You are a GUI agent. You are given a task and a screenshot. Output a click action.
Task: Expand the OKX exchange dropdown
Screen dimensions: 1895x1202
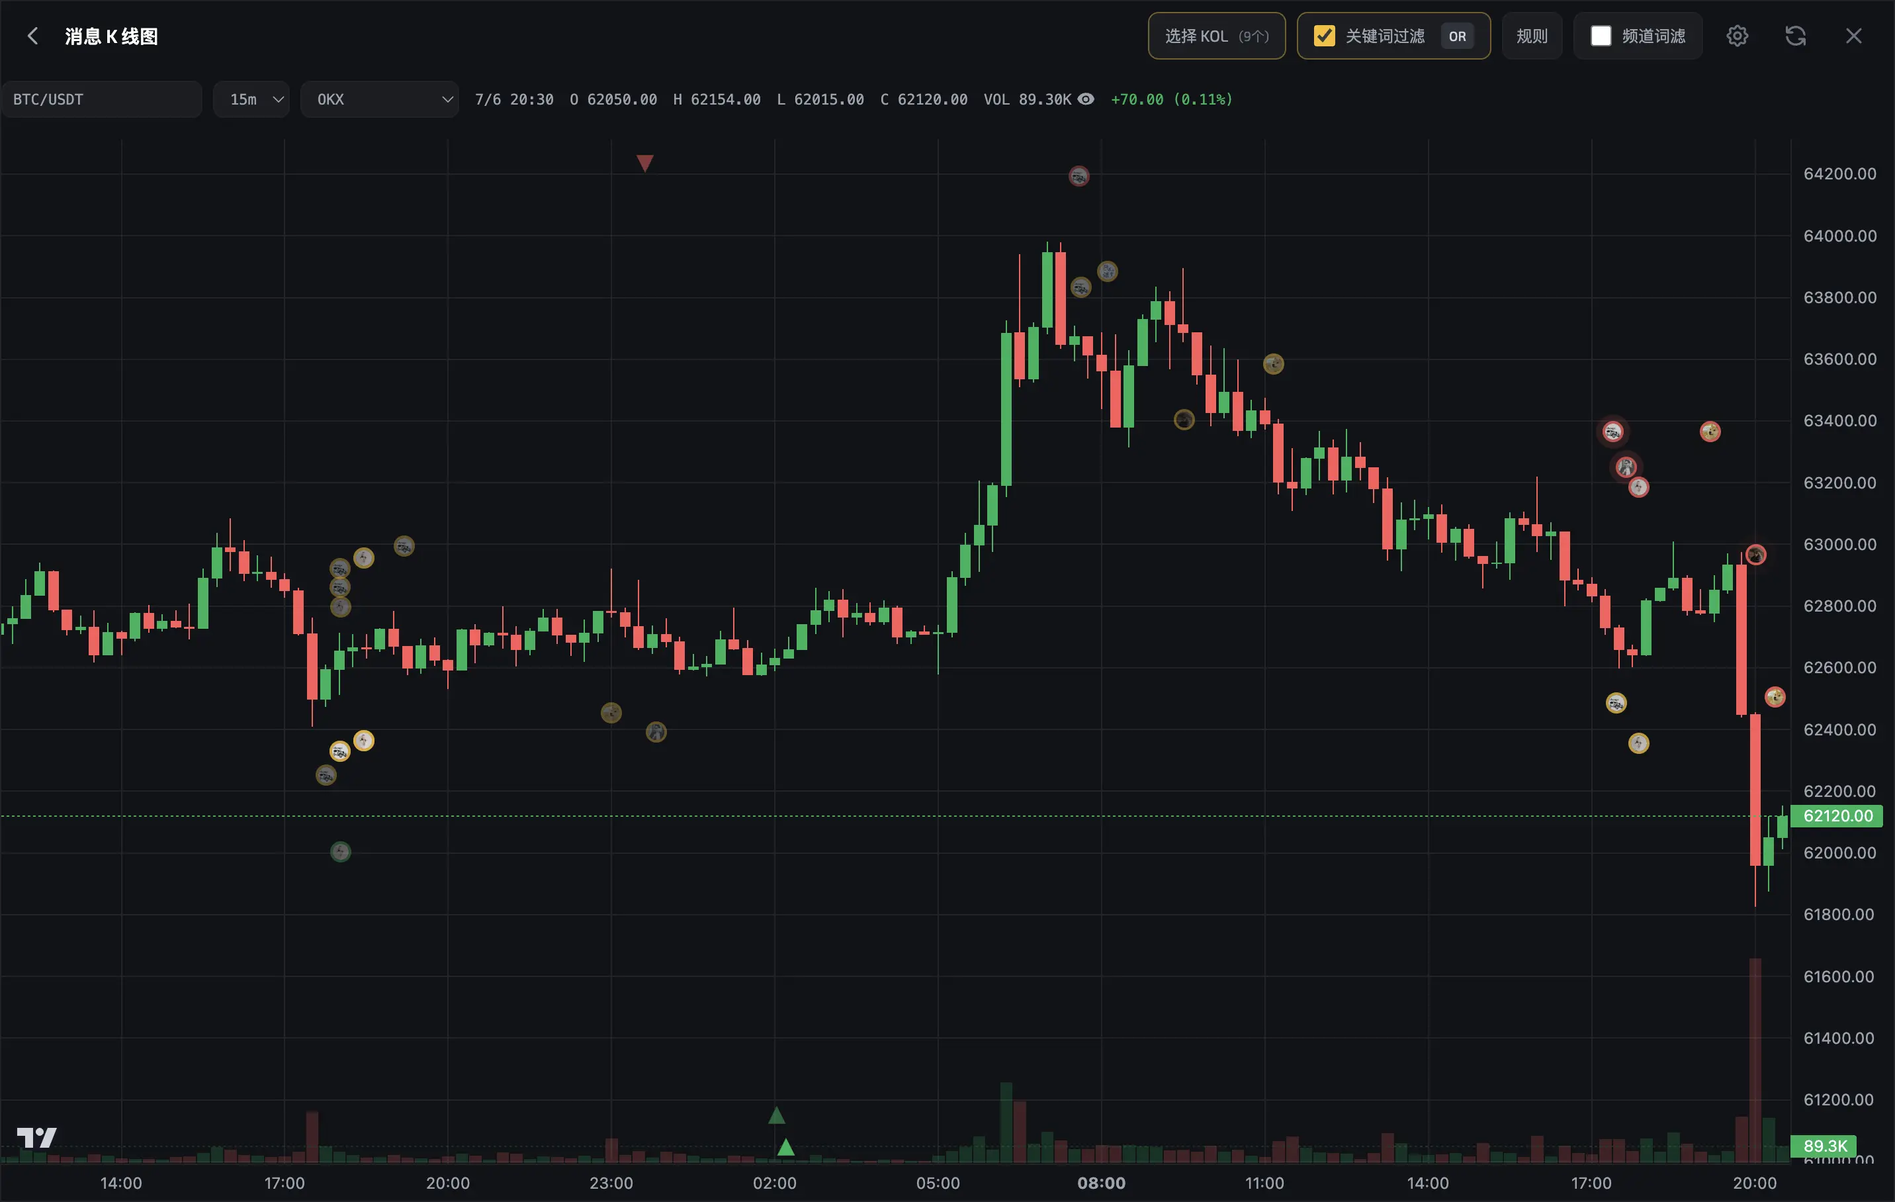point(379,99)
